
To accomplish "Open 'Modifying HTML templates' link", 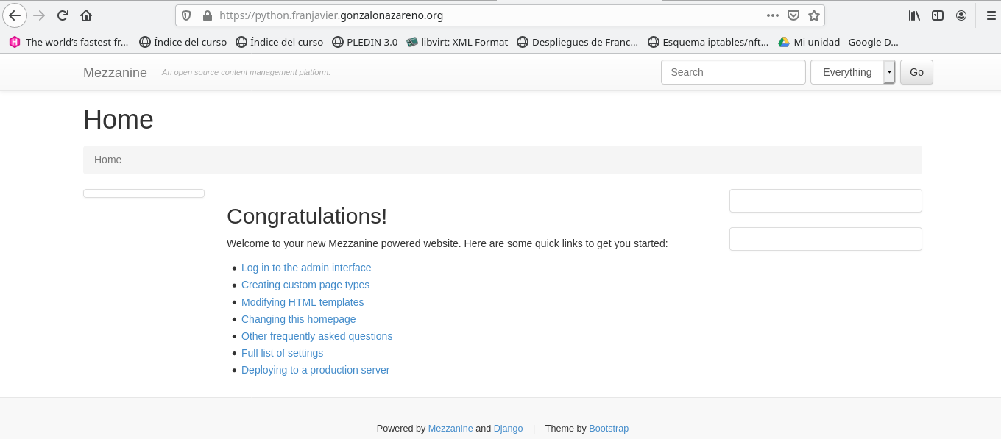I will (303, 302).
